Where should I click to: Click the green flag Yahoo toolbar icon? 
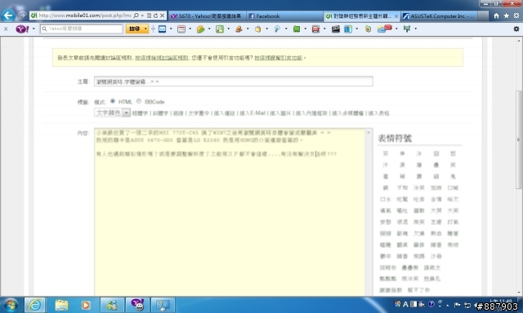(x=407, y=29)
